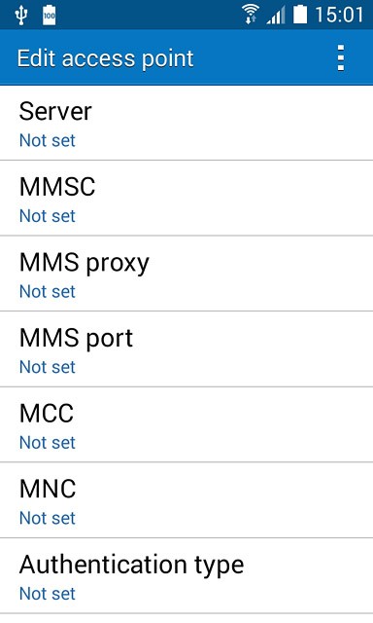Tap 'Not set' under Authentication type
Viewport: 373px width, 623px height.
pyautogui.click(x=48, y=594)
